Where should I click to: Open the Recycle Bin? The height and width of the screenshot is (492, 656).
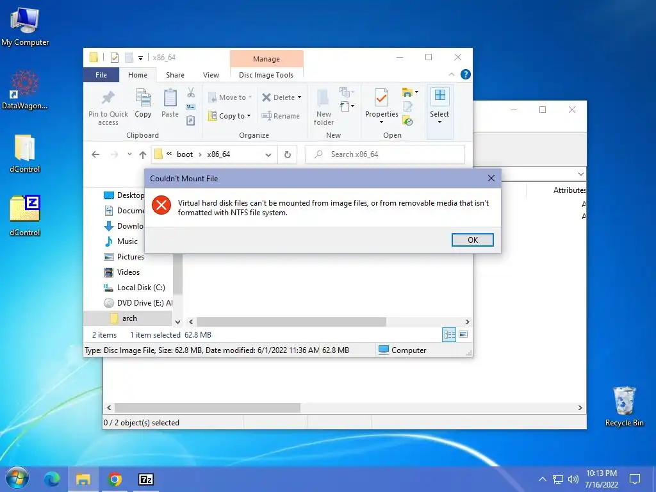pos(624,407)
